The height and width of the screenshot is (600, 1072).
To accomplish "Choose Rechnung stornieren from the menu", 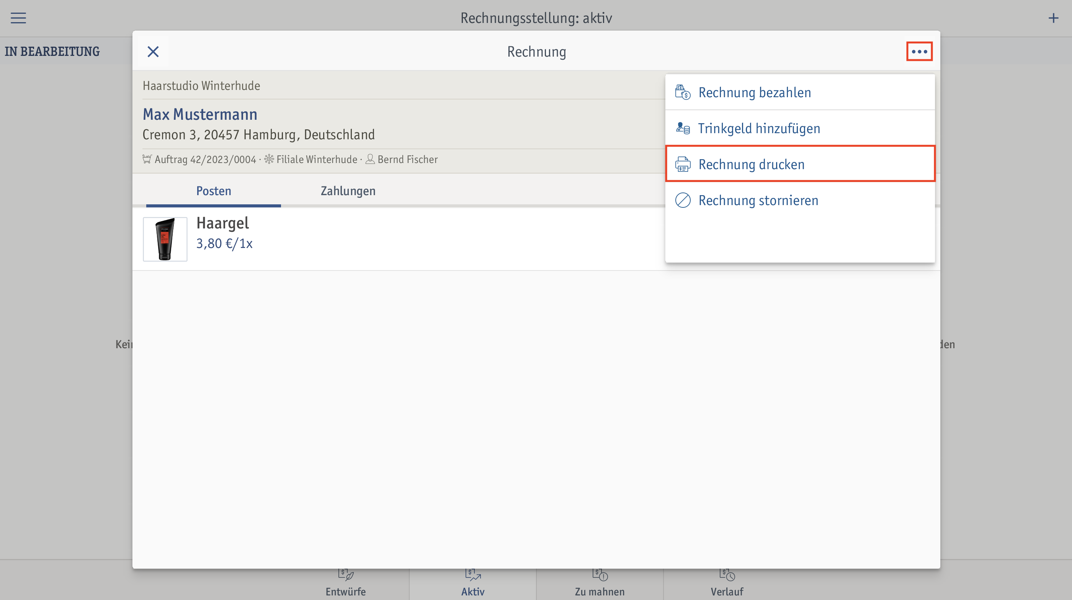I will 800,200.
